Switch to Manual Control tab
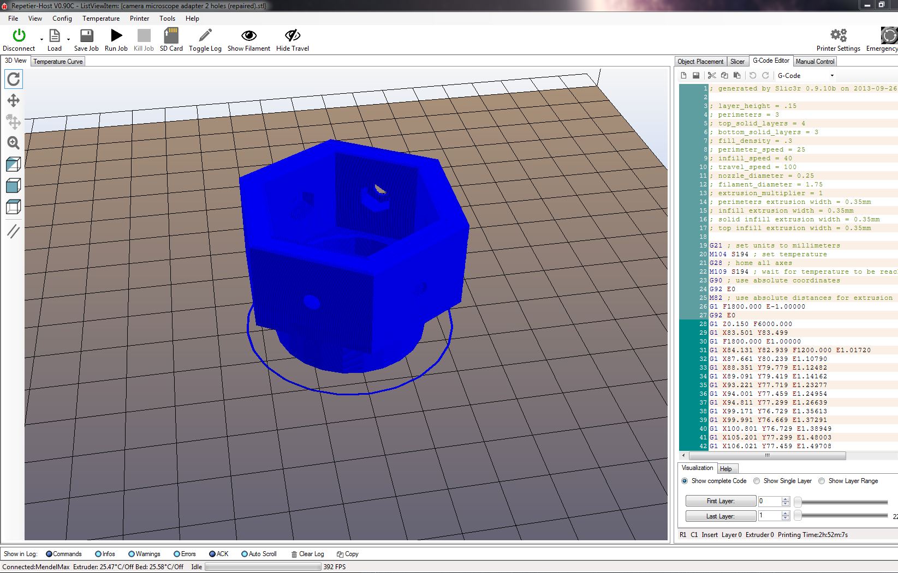The image size is (898, 573). 815,62
